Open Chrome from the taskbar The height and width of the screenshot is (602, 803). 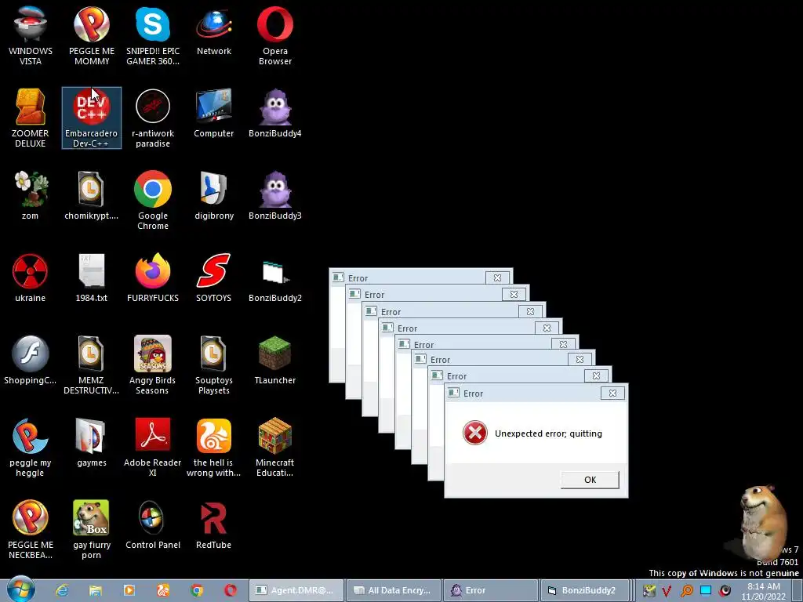tap(197, 590)
